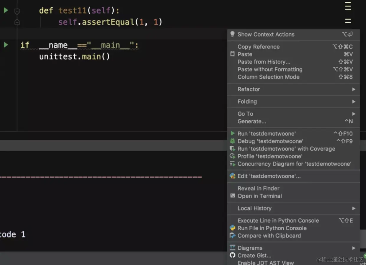Click the 'unittest.main()' code text

74,56
